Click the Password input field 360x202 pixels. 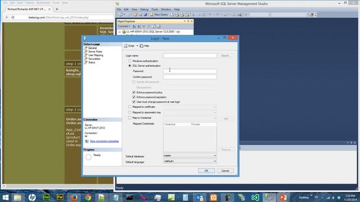[190, 71]
